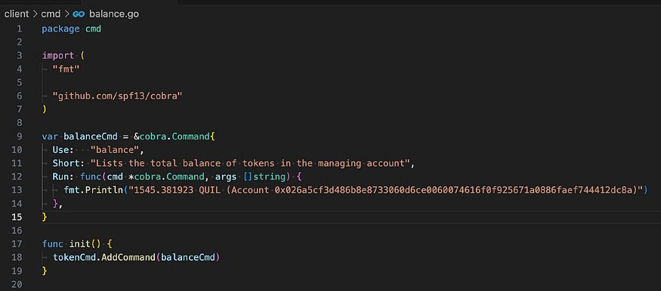Select line number 15 in the gutter
Viewport: 661px width, 291px height.
pyautogui.click(x=17, y=217)
